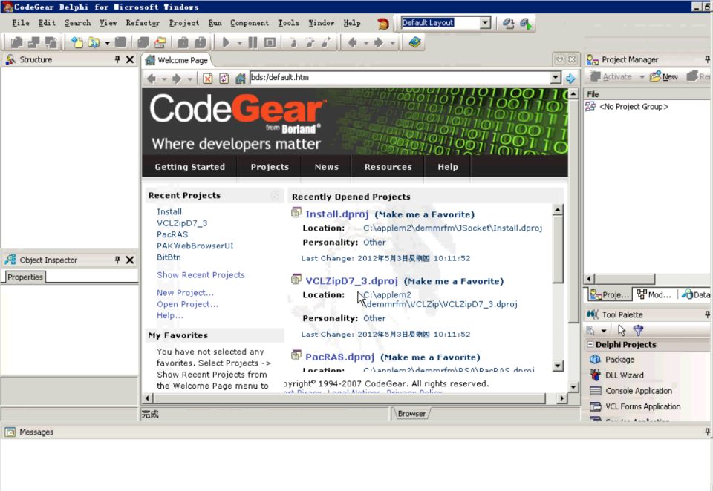Toggle the Object Inspector pin

click(117, 260)
